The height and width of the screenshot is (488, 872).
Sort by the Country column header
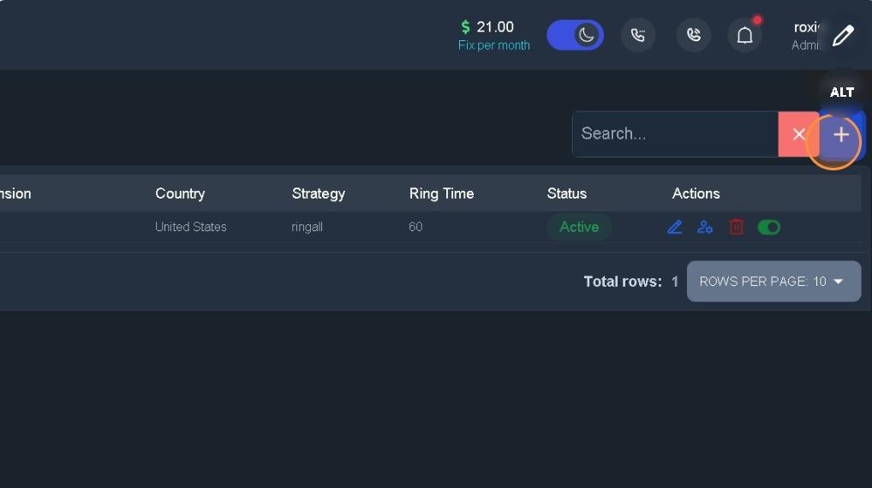point(180,193)
